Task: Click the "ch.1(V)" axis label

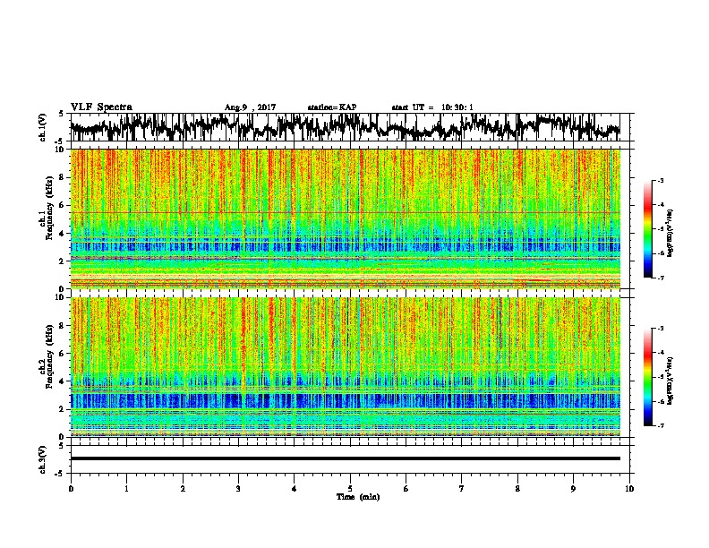Action: (43, 128)
